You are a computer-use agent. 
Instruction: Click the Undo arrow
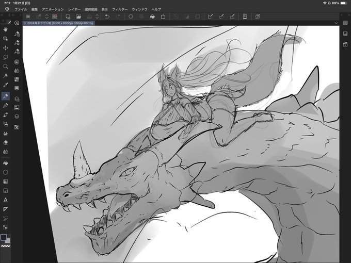tap(107, 17)
